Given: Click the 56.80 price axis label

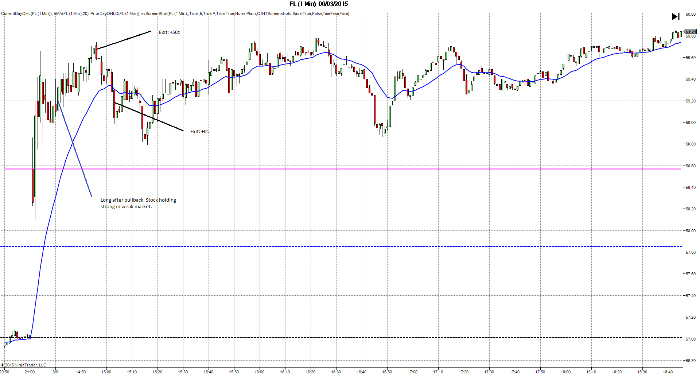Looking at the screenshot, I should 691,361.
